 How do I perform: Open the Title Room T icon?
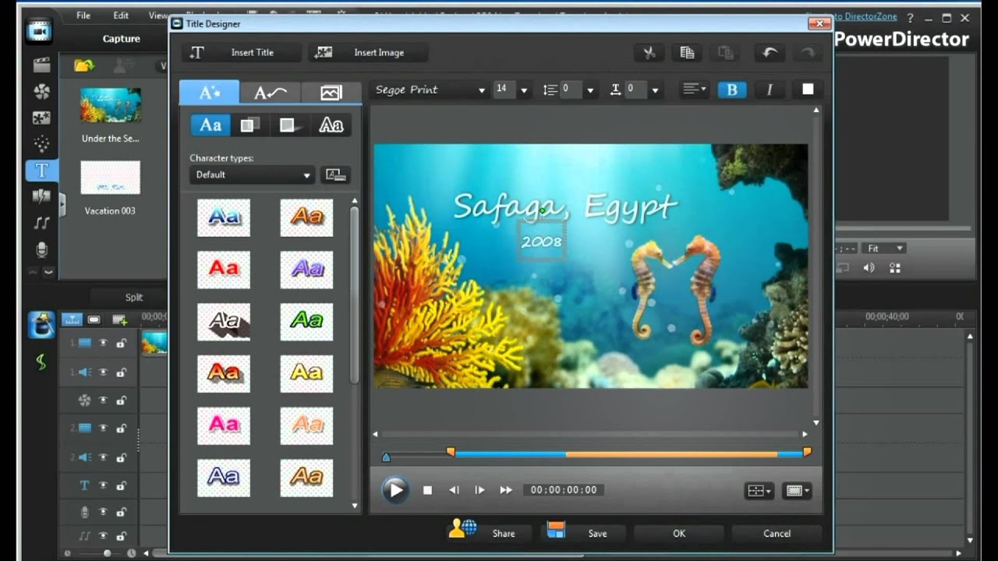click(42, 171)
